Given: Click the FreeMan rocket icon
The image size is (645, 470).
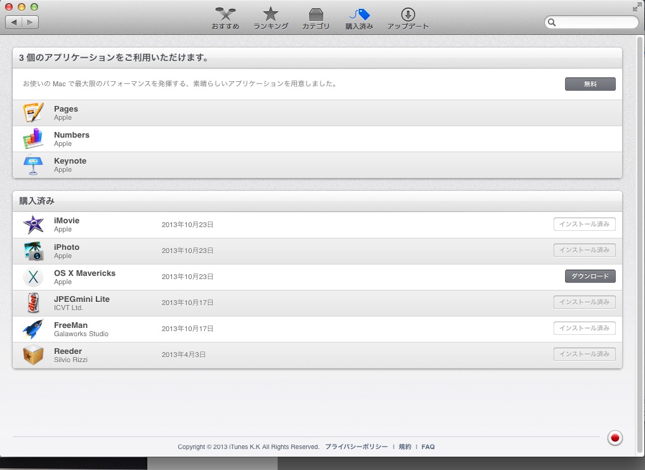Looking at the screenshot, I should [33, 329].
